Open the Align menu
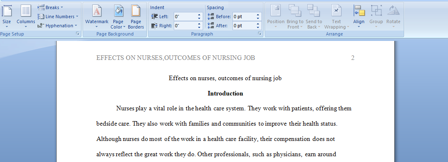The width and height of the screenshot is (448, 162). click(359, 17)
